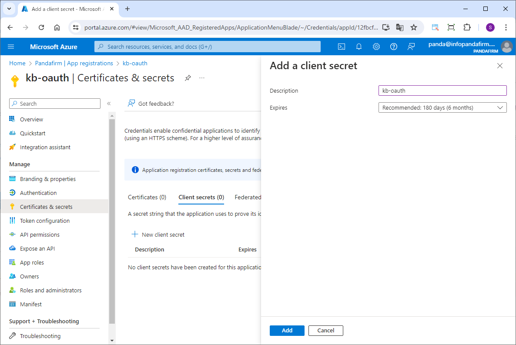Click New client secret

158,234
